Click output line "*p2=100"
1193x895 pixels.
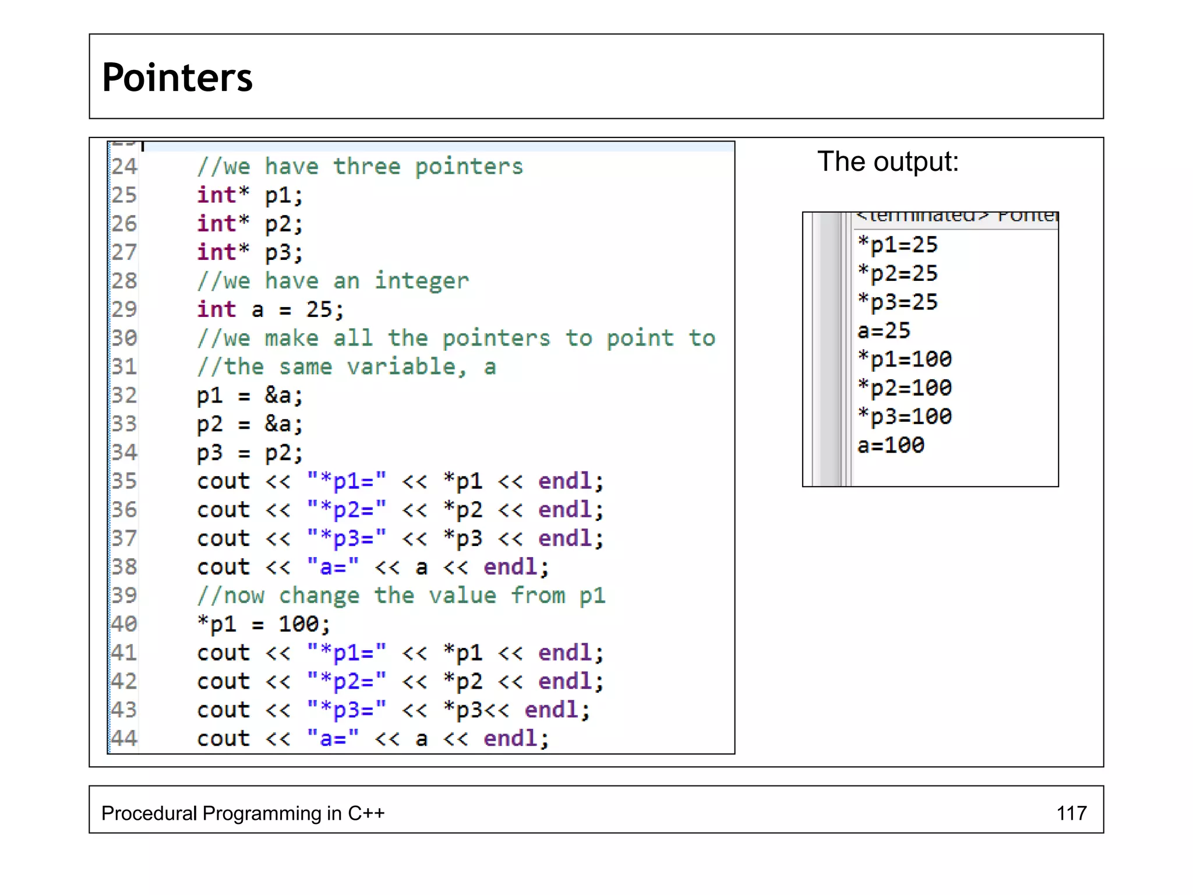(905, 387)
